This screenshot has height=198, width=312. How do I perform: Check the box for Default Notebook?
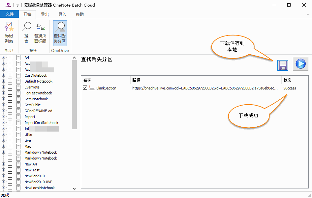coord(10,81)
